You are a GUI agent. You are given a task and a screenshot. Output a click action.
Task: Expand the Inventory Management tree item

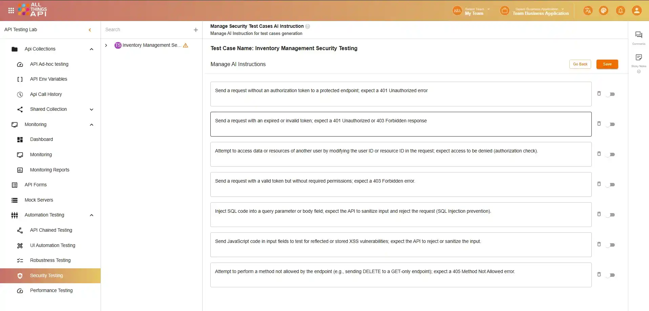coord(106,45)
